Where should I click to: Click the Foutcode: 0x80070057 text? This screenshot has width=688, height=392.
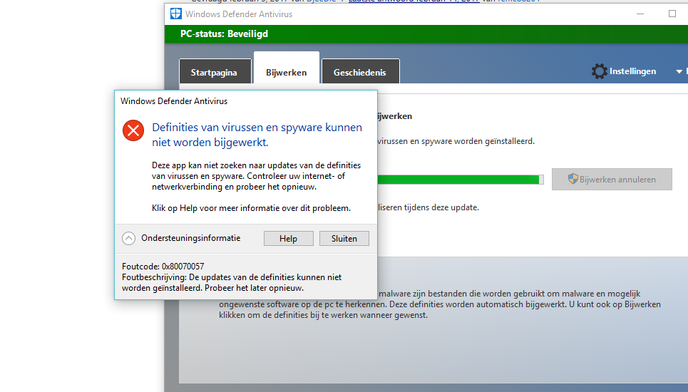point(163,266)
